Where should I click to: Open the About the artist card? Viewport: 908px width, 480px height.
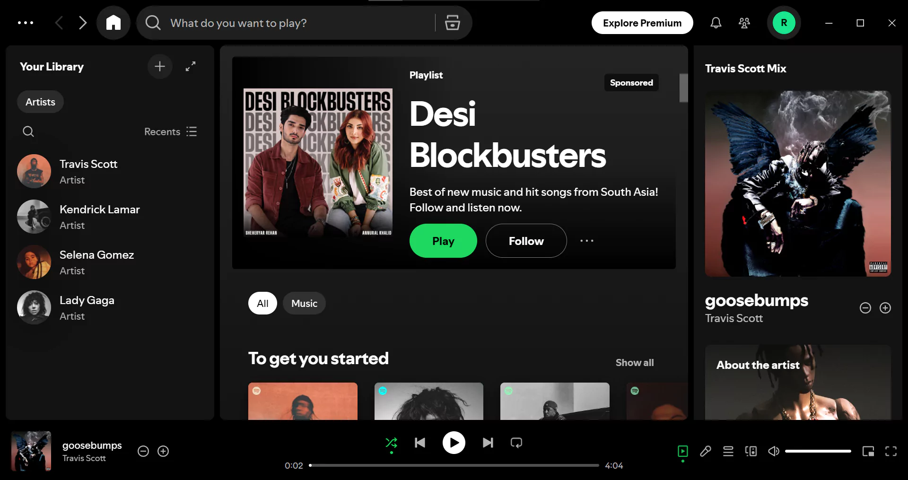point(798,382)
